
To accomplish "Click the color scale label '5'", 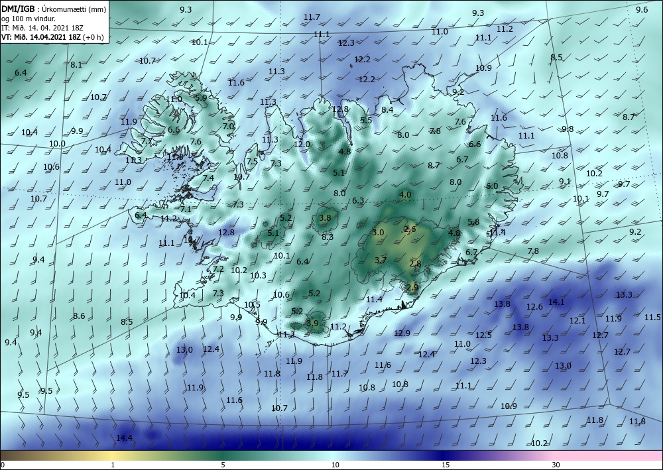I will [223, 465].
